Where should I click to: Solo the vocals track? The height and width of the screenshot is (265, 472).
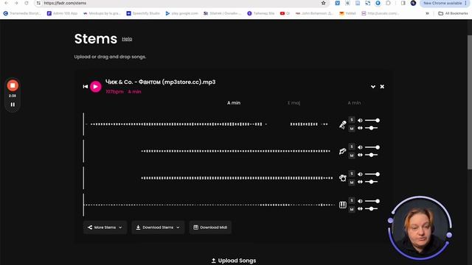[352, 120]
